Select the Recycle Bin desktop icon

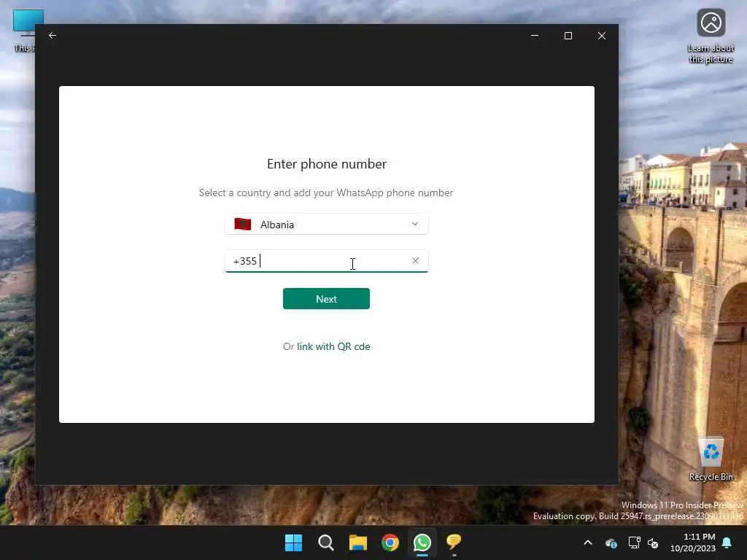pyautogui.click(x=711, y=459)
